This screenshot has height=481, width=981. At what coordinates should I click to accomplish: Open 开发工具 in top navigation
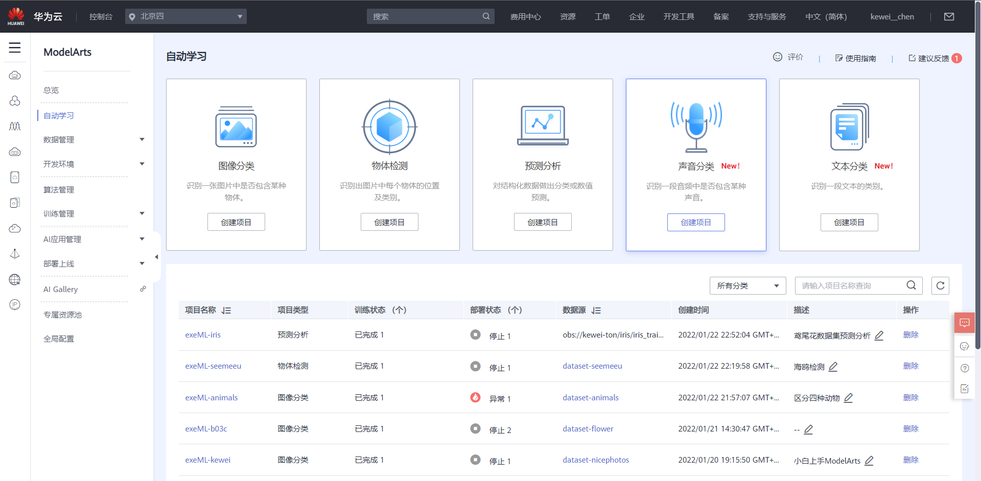pos(679,16)
